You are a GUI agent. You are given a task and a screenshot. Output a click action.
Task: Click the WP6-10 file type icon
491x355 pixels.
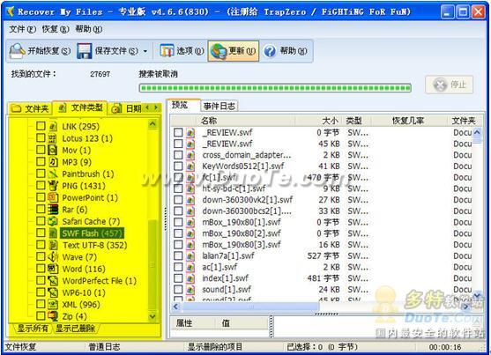pyautogui.click(x=53, y=292)
